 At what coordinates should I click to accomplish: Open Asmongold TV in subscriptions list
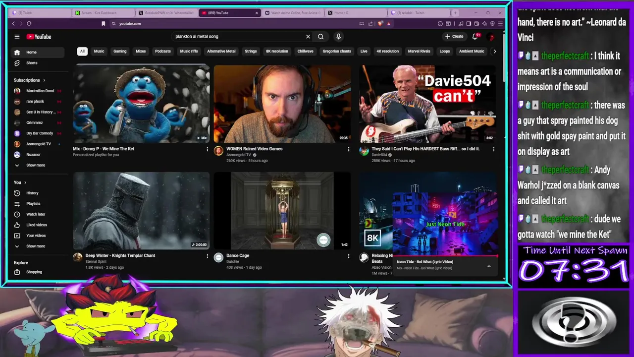(x=39, y=144)
